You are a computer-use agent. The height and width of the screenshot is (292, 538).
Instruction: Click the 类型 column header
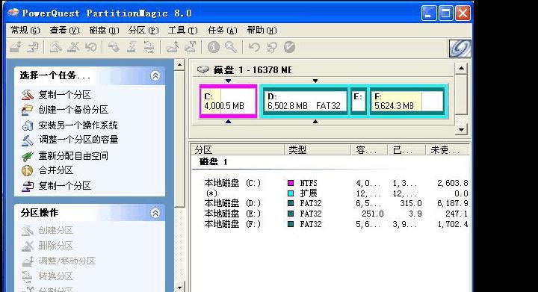coord(318,150)
